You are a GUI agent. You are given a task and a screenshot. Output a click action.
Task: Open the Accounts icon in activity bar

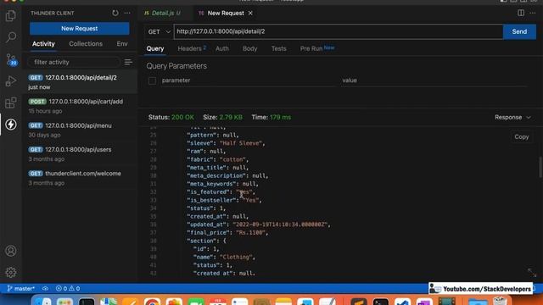point(11,251)
